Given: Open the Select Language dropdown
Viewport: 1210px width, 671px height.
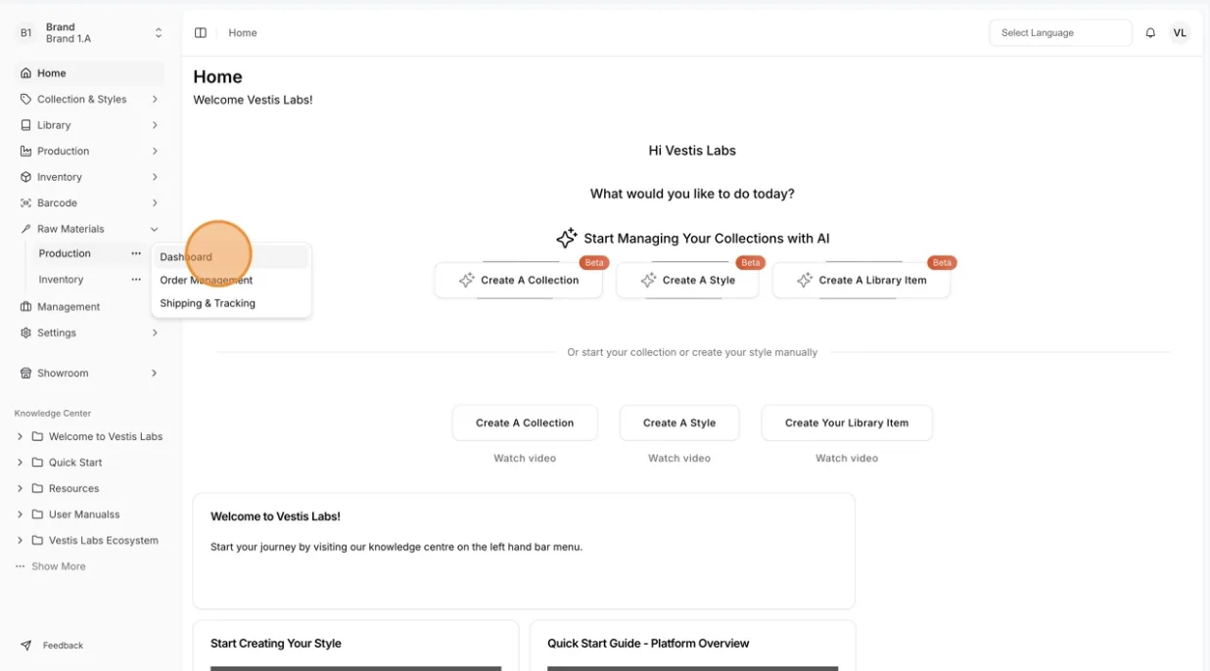Looking at the screenshot, I should pos(1060,32).
